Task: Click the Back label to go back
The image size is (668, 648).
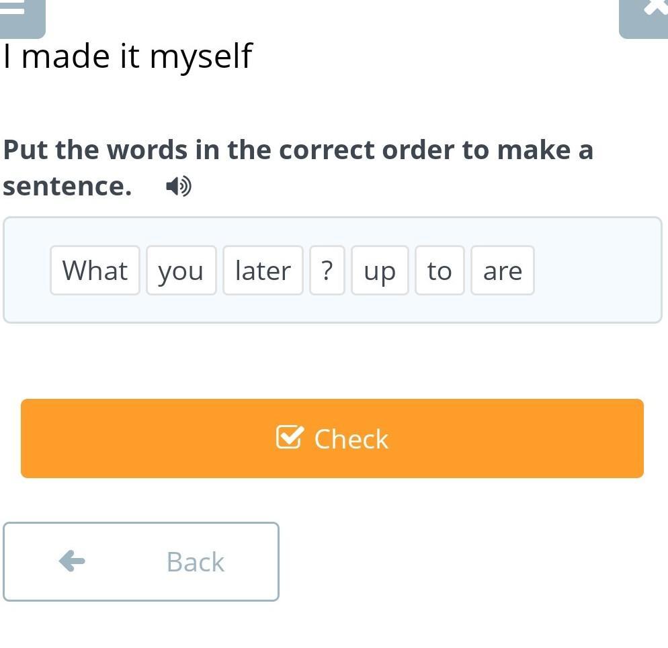Action: 195,561
